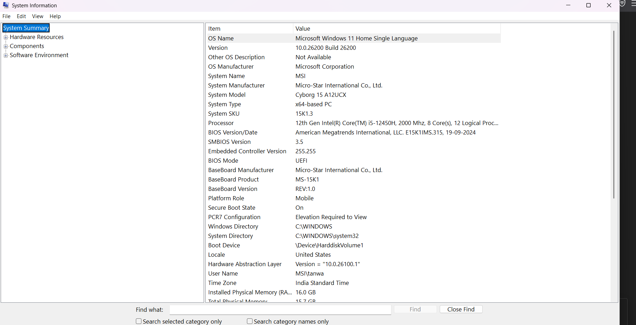Select the System SKU row label
The width and height of the screenshot is (636, 325).
click(224, 114)
